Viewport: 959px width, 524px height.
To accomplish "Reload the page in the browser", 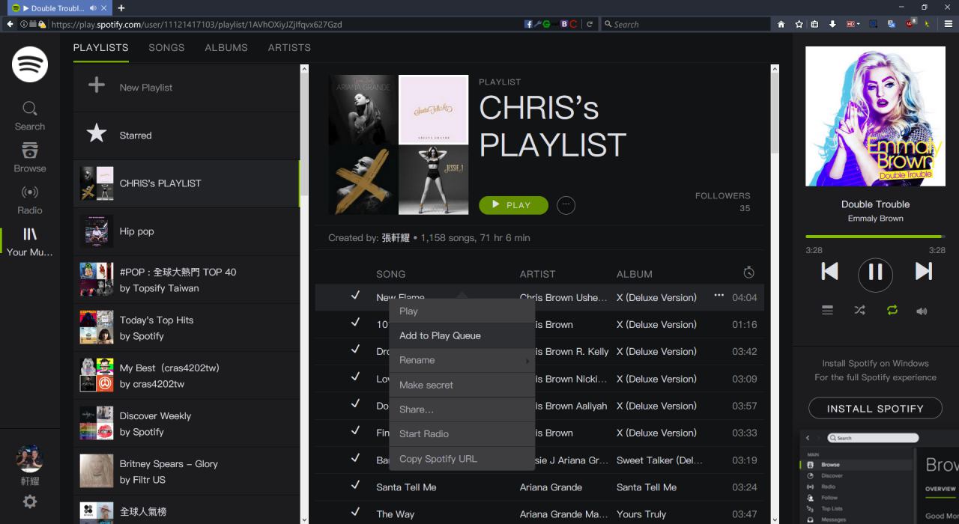I will click(x=590, y=24).
